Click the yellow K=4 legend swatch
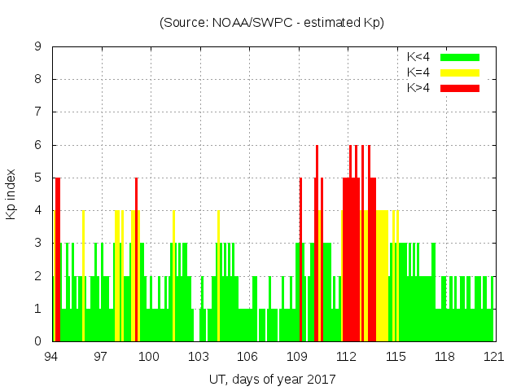Viewport: 521px width, 391px height. (460, 72)
